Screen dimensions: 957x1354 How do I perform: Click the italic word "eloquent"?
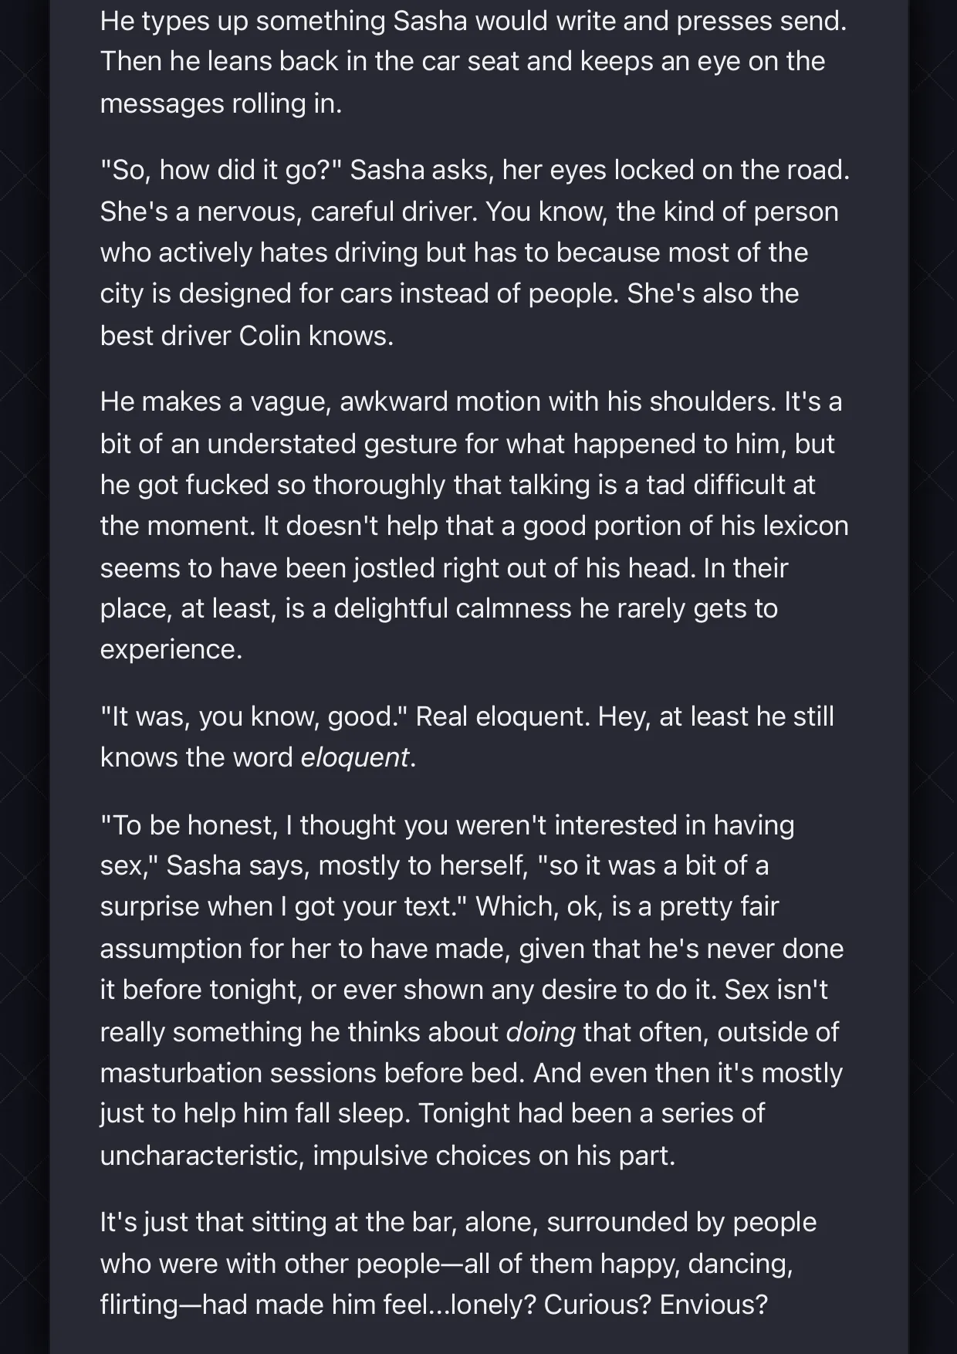point(354,757)
